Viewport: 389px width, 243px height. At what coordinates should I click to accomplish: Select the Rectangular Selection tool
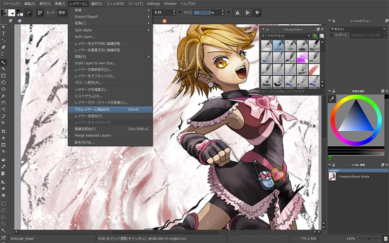(3, 204)
